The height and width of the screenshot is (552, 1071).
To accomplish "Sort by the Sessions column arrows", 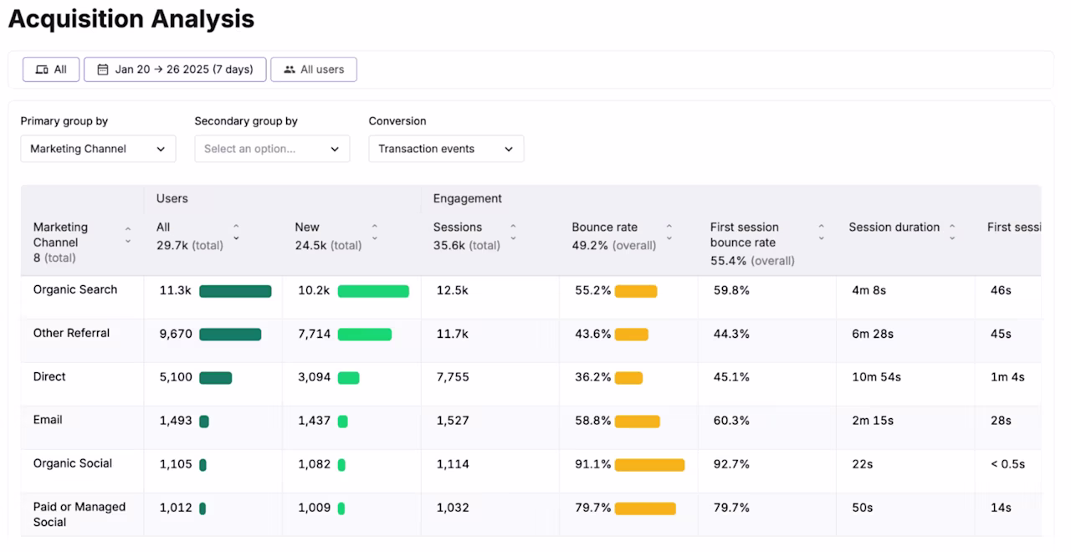I will coord(513,232).
